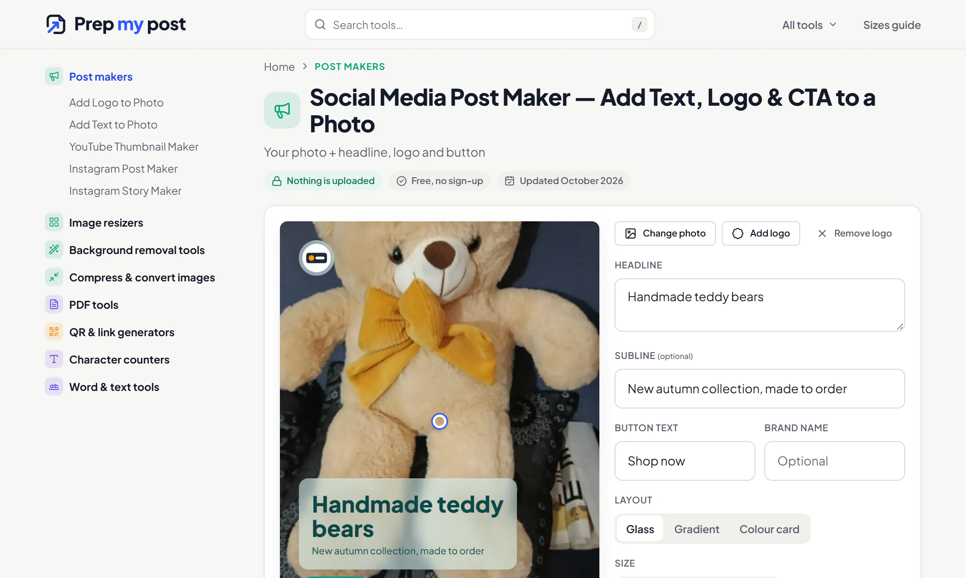Open Instagram Post Maker tool
This screenshot has width=966, height=578.
(x=123, y=169)
